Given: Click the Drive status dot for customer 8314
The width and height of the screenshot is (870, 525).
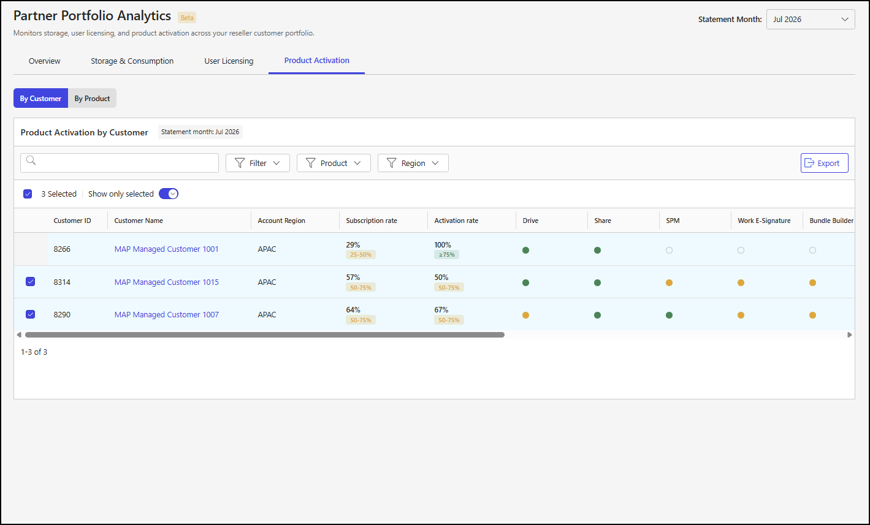Looking at the screenshot, I should coord(525,282).
